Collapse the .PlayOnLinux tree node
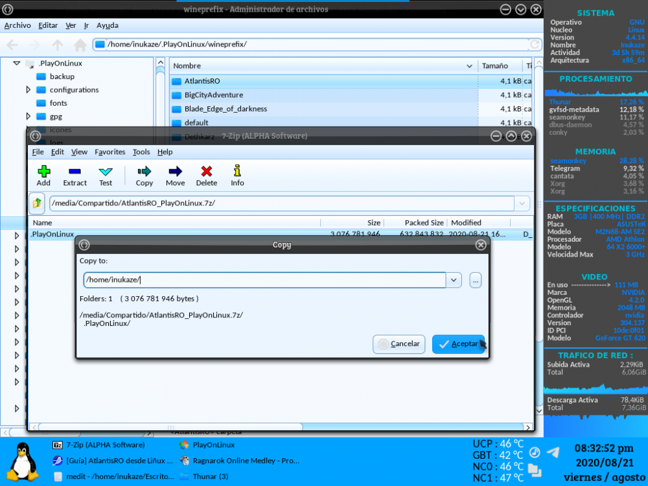The image size is (648, 486). 17,64
